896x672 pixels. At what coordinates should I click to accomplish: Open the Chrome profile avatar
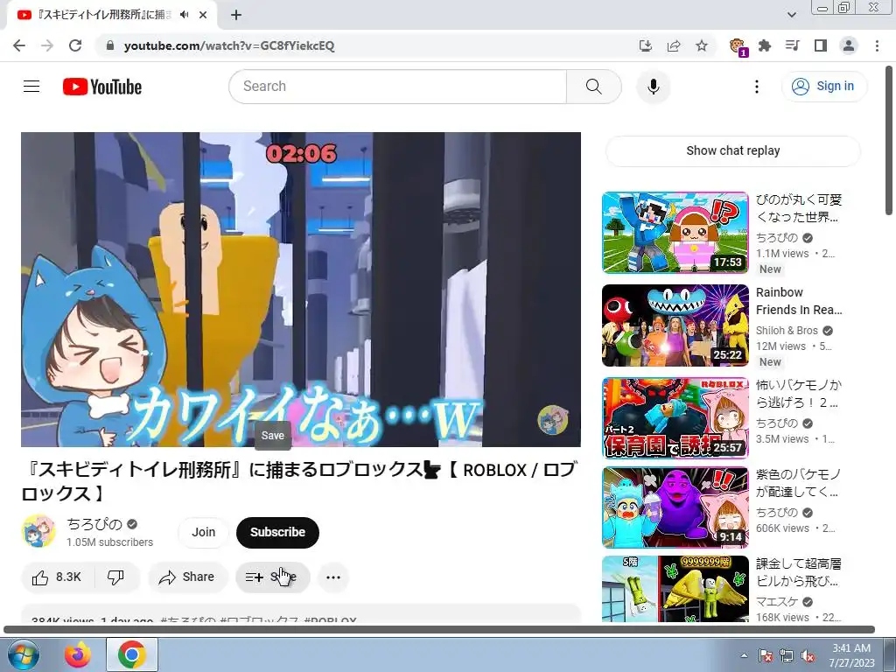point(849,45)
